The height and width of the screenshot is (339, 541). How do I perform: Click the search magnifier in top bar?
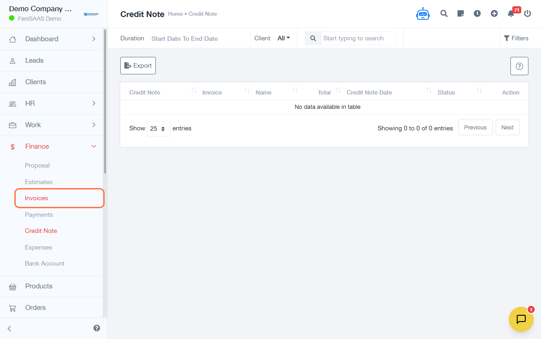pyautogui.click(x=444, y=13)
